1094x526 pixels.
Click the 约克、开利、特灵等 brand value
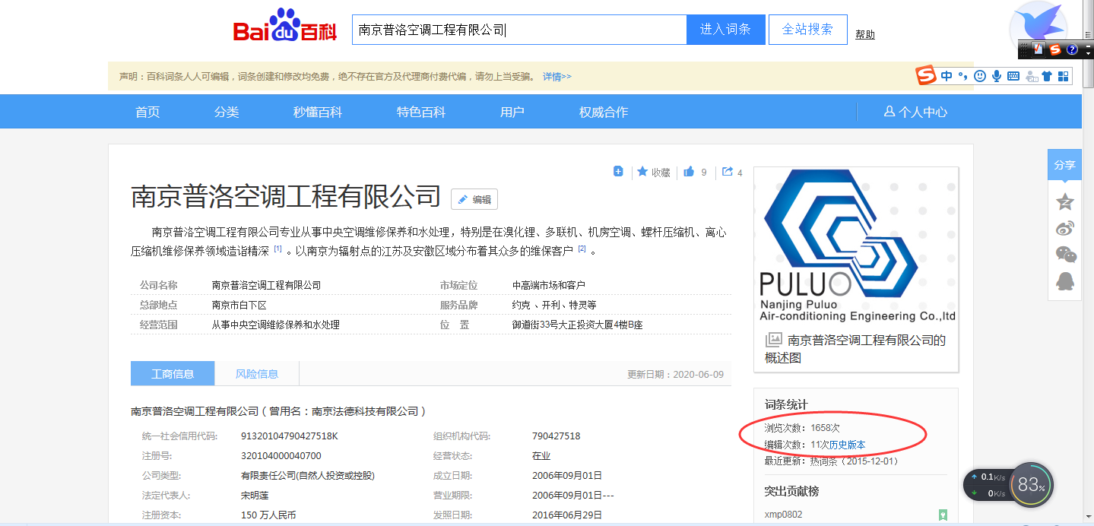554,305
